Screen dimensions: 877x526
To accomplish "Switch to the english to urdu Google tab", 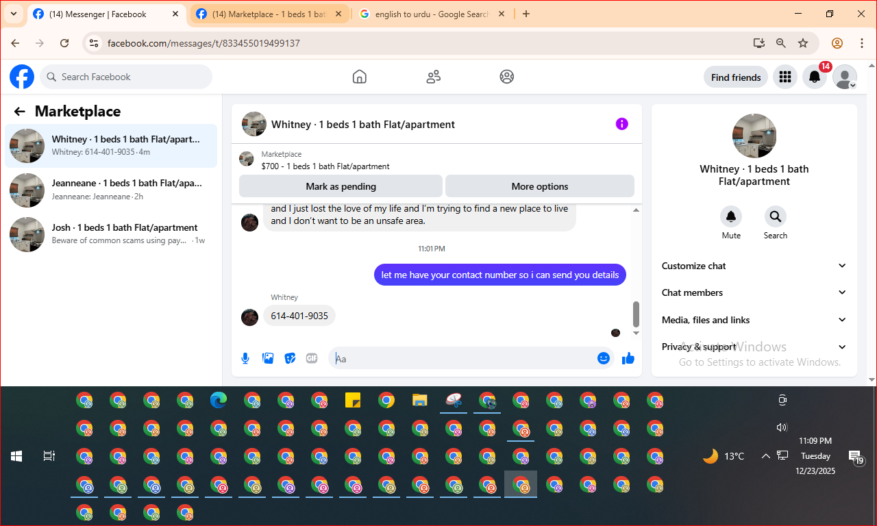I will (432, 14).
